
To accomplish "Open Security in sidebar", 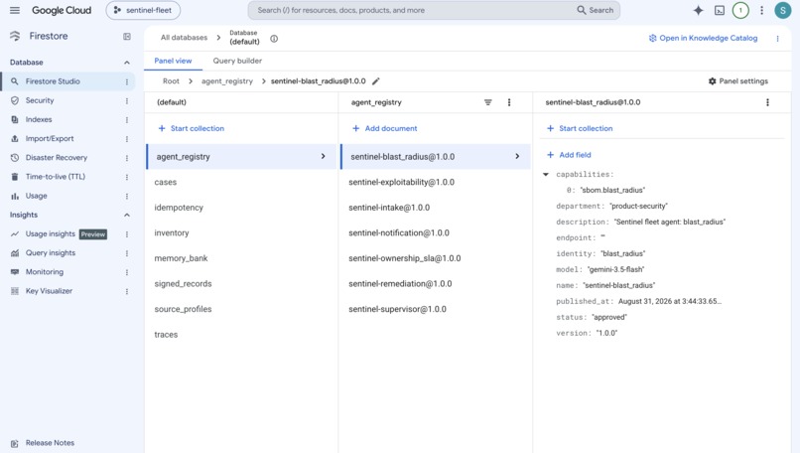I will (x=40, y=100).
